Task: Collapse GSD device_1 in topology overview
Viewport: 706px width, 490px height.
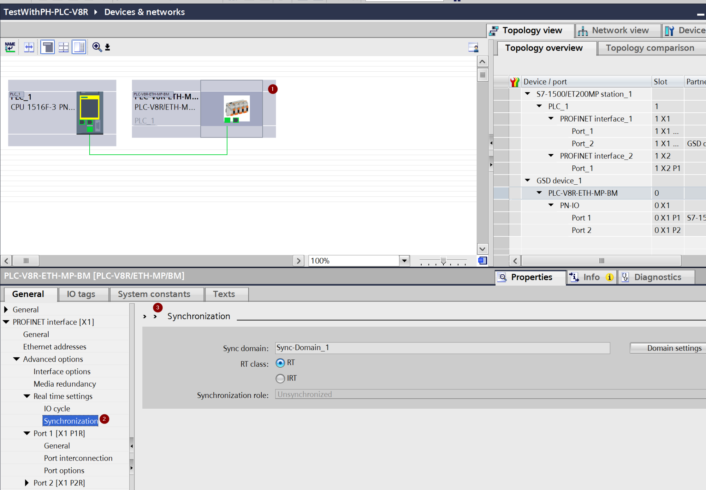Action: 527,181
